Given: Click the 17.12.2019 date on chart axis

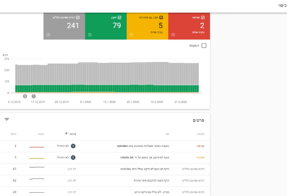Looking at the screenshot, I should (38, 102).
